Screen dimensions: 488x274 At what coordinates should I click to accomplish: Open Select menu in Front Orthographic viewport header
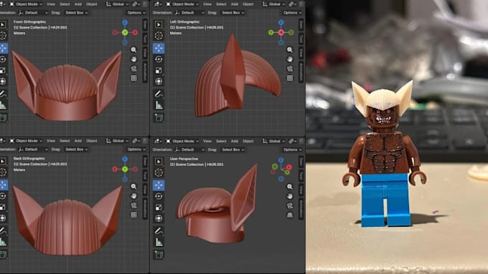(x=65, y=4)
